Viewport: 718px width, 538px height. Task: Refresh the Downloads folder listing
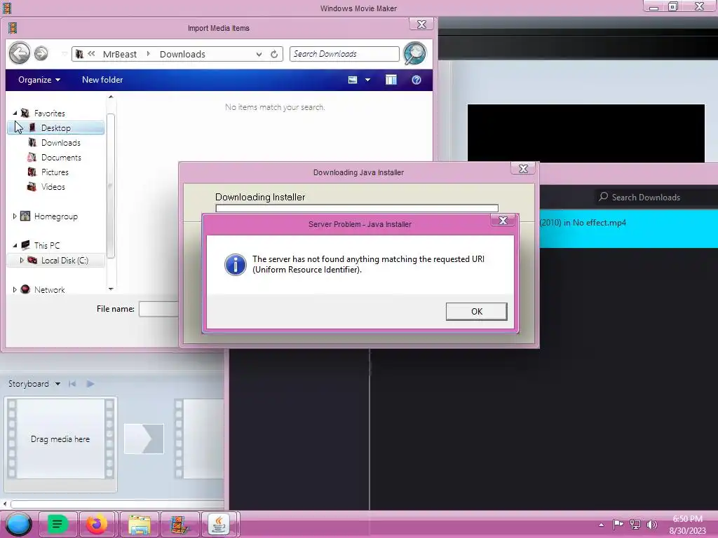(x=274, y=54)
